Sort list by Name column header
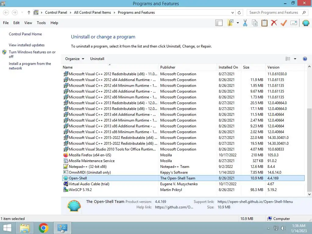 point(109,67)
